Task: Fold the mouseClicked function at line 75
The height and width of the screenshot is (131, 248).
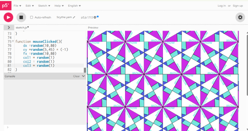Action: (x=13, y=41)
